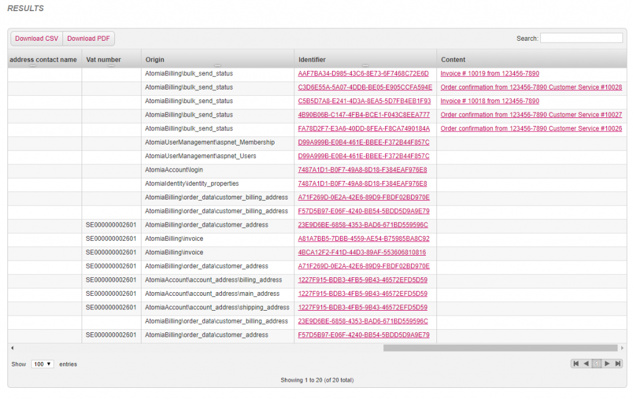
Task: Go to the first page using pagination
Action: coord(576,364)
